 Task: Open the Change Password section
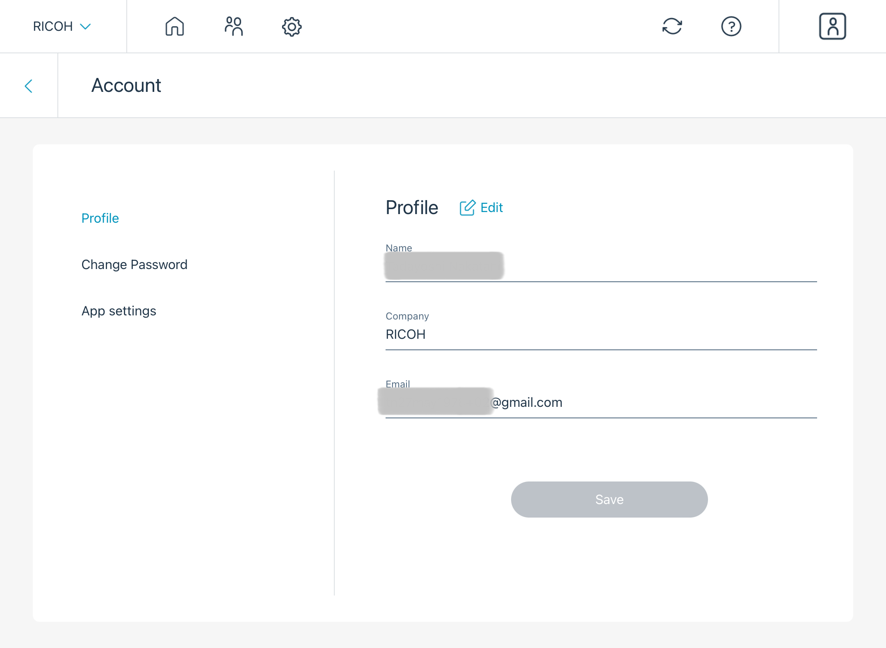coord(134,265)
